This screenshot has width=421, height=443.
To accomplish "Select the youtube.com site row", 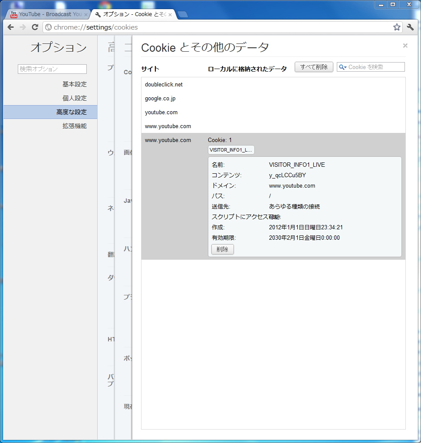I will pos(273,112).
